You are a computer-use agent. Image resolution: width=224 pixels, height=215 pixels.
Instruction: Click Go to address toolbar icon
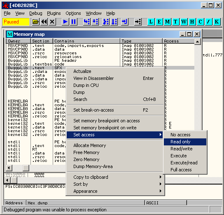coord(138,22)
